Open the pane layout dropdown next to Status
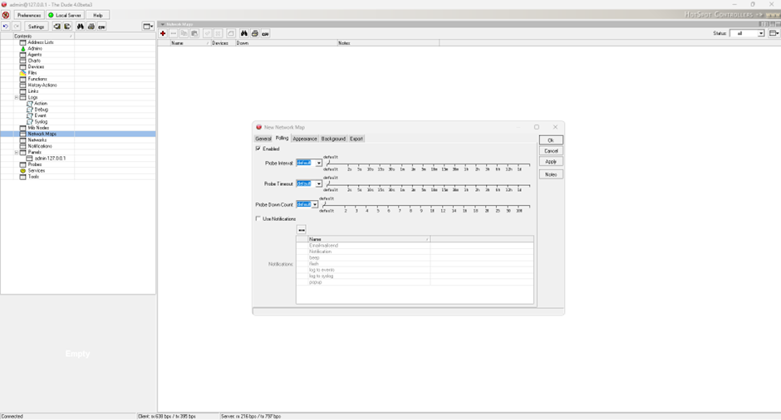The image size is (781, 420). click(x=774, y=33)
